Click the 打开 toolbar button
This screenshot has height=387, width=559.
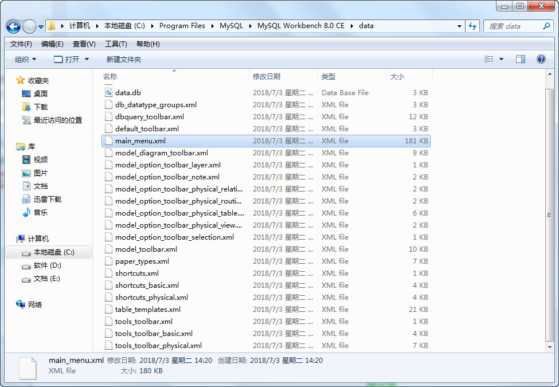coord(67,59)
